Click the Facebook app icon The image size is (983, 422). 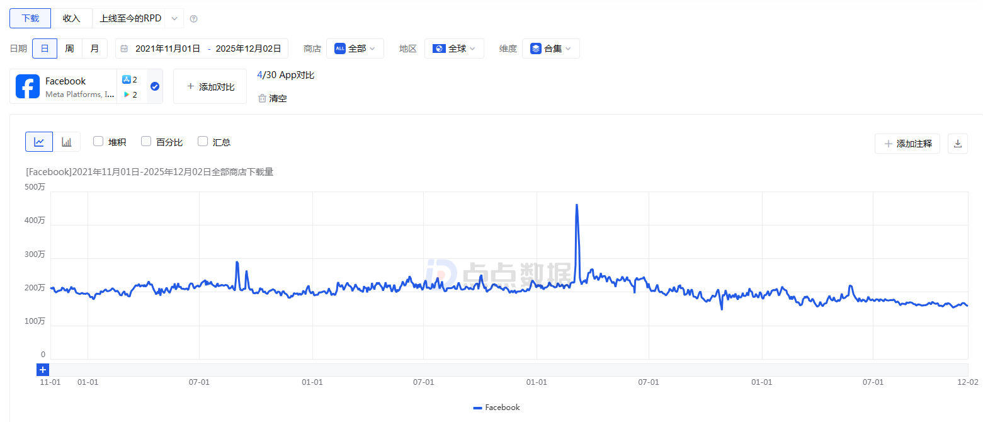28,86
